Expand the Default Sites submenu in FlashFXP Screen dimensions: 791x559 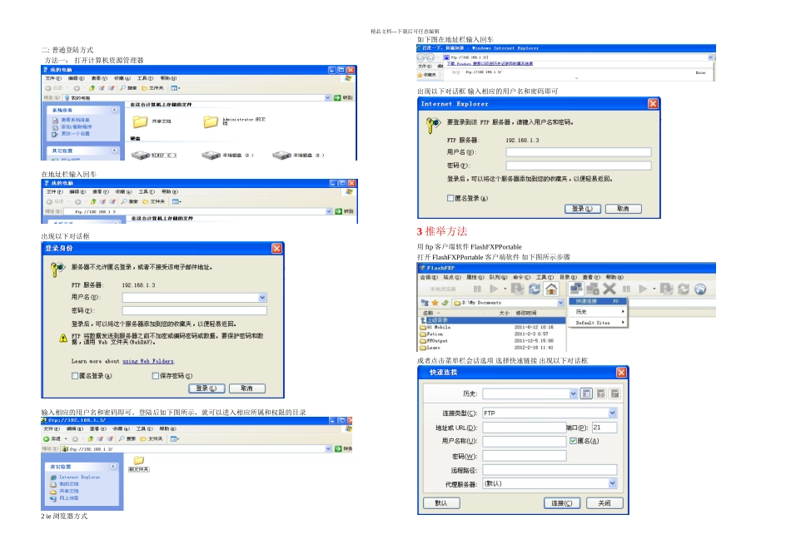click(599, 323)
